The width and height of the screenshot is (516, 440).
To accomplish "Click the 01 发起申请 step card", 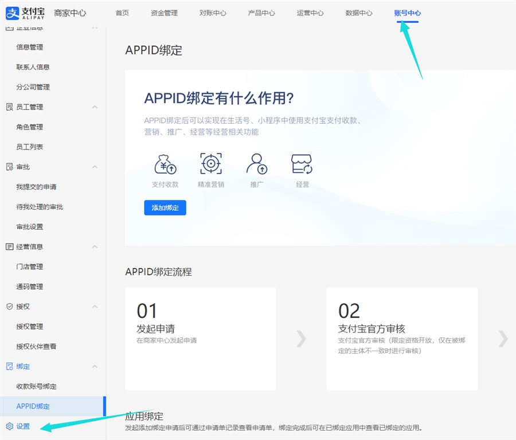I will tap(201, 339).
